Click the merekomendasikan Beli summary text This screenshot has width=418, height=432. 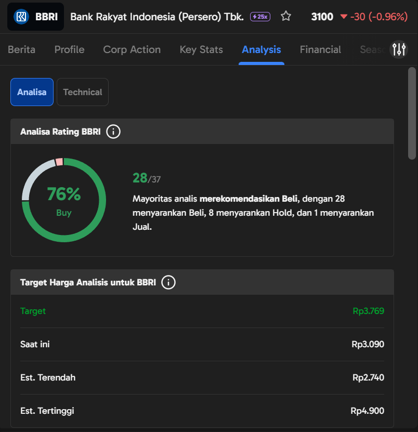253,213
